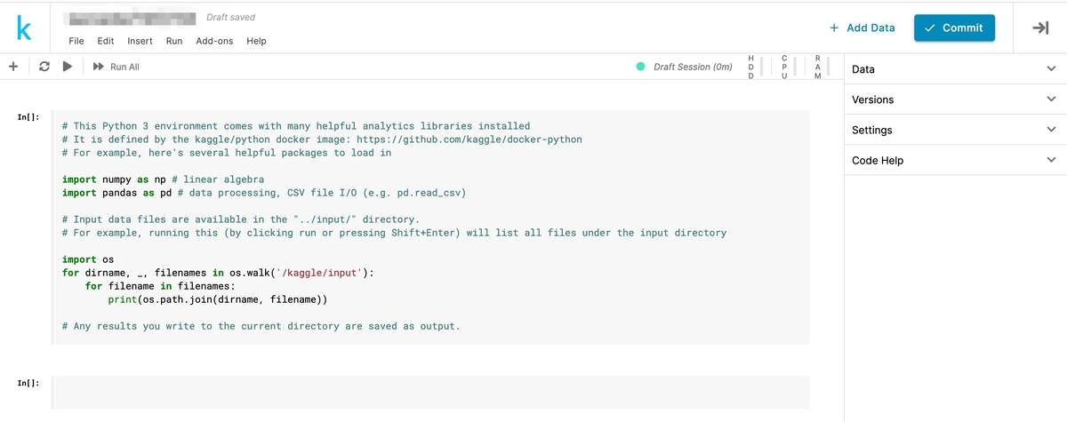
Task: Click the Draft Session (0m) status text
Action: 693,67
